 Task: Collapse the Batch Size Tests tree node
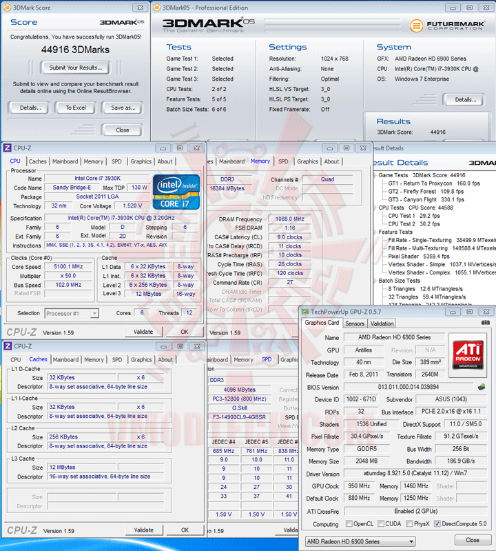[375, 281]
